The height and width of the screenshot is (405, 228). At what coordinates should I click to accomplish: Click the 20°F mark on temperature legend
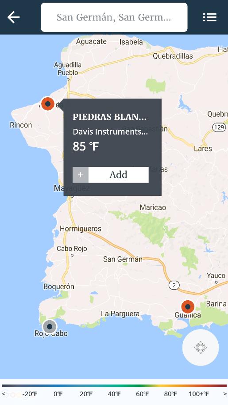click(x=86, y=394)
